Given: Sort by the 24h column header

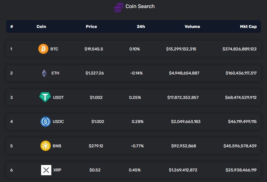Looking at the screenshot, I should pyautogui.click(x=141, y=26).
